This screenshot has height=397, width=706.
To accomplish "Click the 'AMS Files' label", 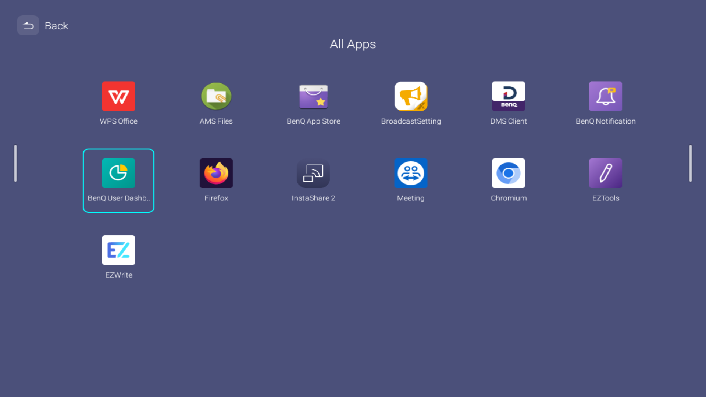I will pos(216,121).
